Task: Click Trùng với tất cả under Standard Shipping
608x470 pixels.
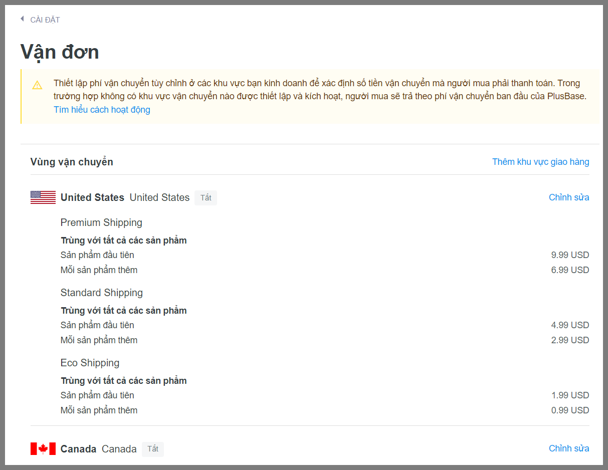Action: coord(123,311)
